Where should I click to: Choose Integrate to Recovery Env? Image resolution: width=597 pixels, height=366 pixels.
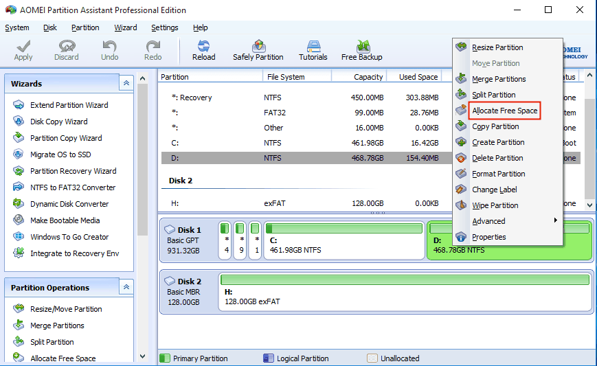tap(75, 253)
